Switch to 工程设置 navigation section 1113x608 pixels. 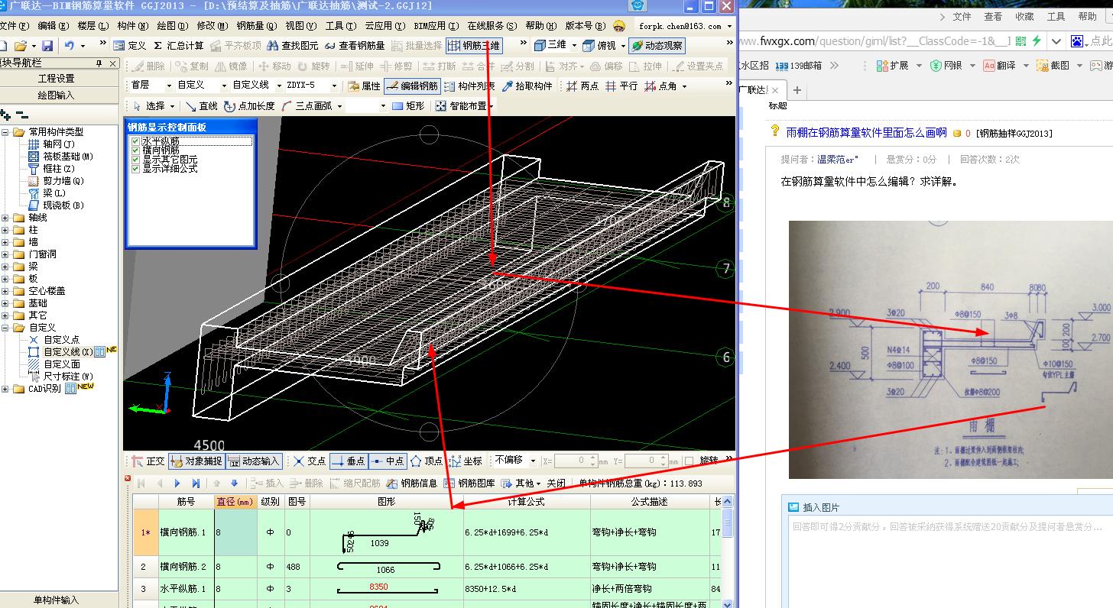click(57, 79)
